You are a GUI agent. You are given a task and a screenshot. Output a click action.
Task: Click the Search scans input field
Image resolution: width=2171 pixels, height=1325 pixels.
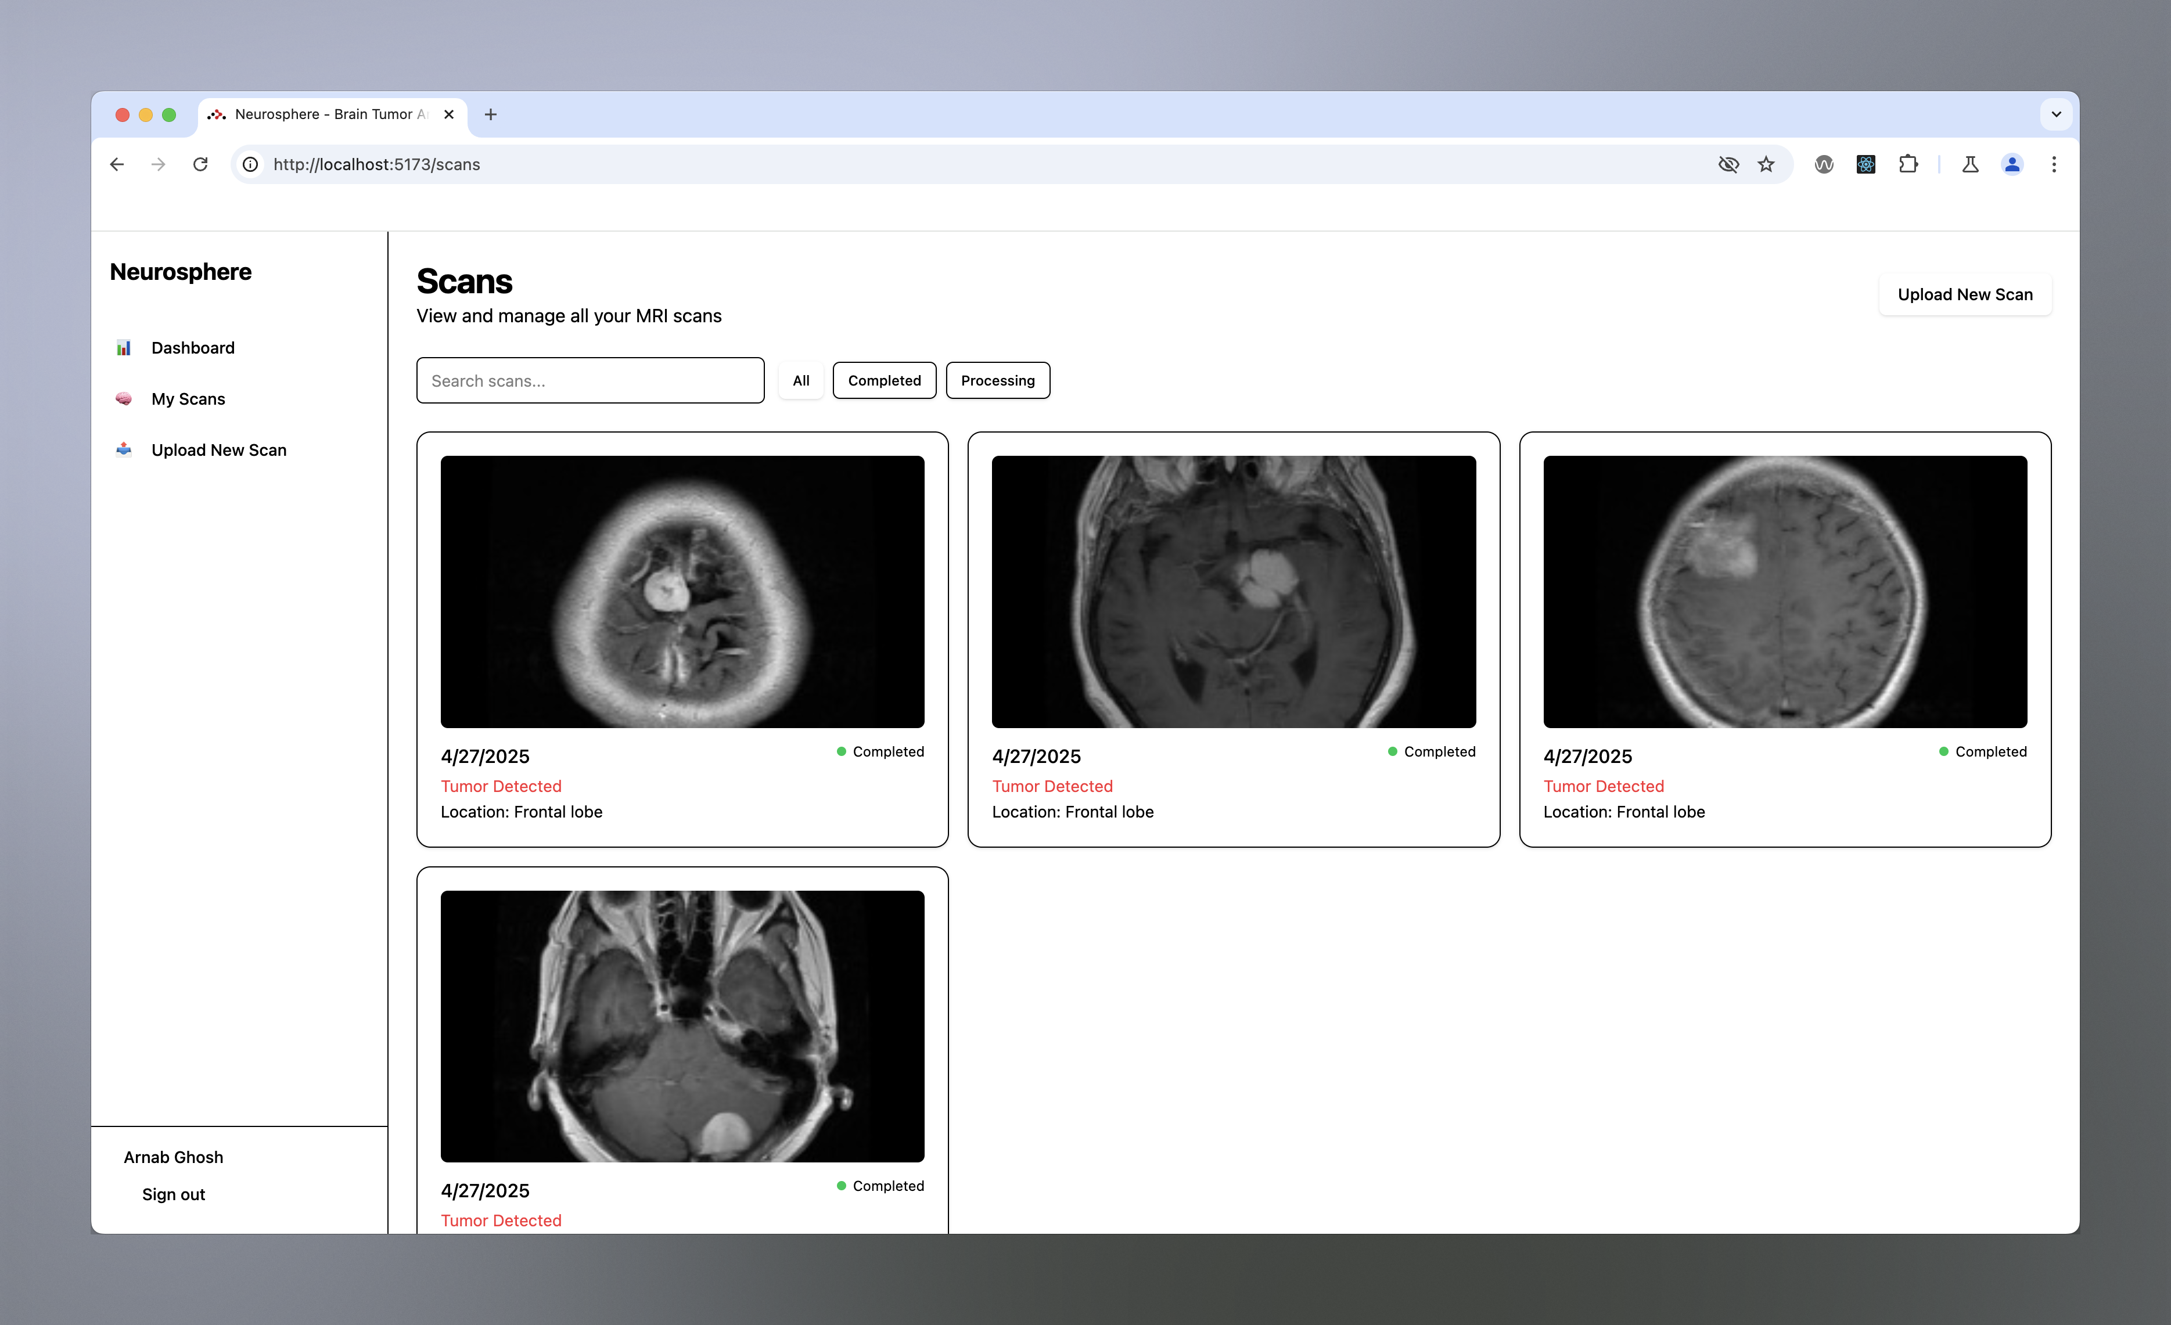click(x=590, y=380)
